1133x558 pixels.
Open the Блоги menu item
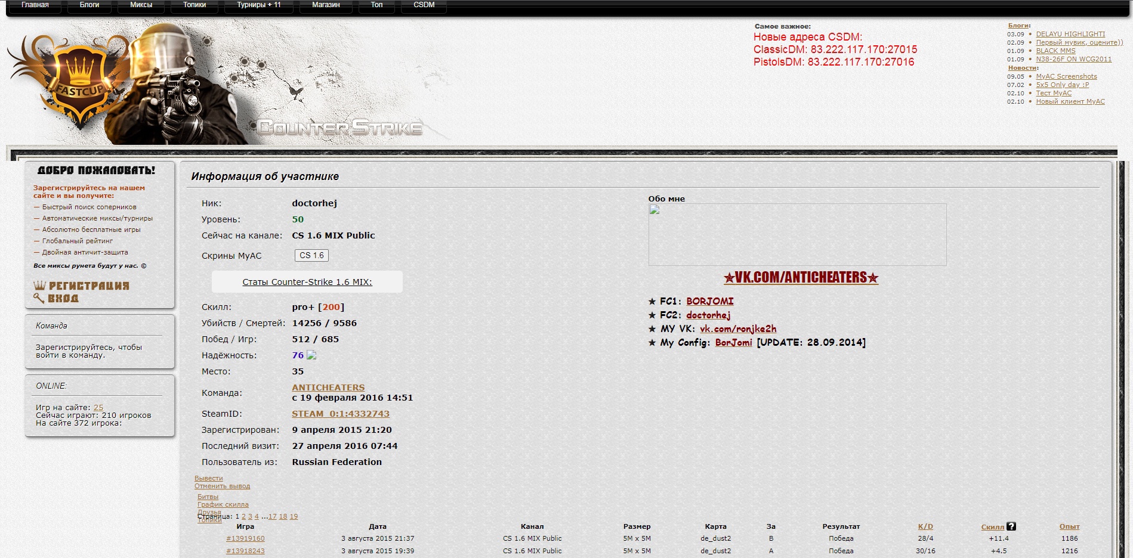pyautogui.click(x=89, y=5)
